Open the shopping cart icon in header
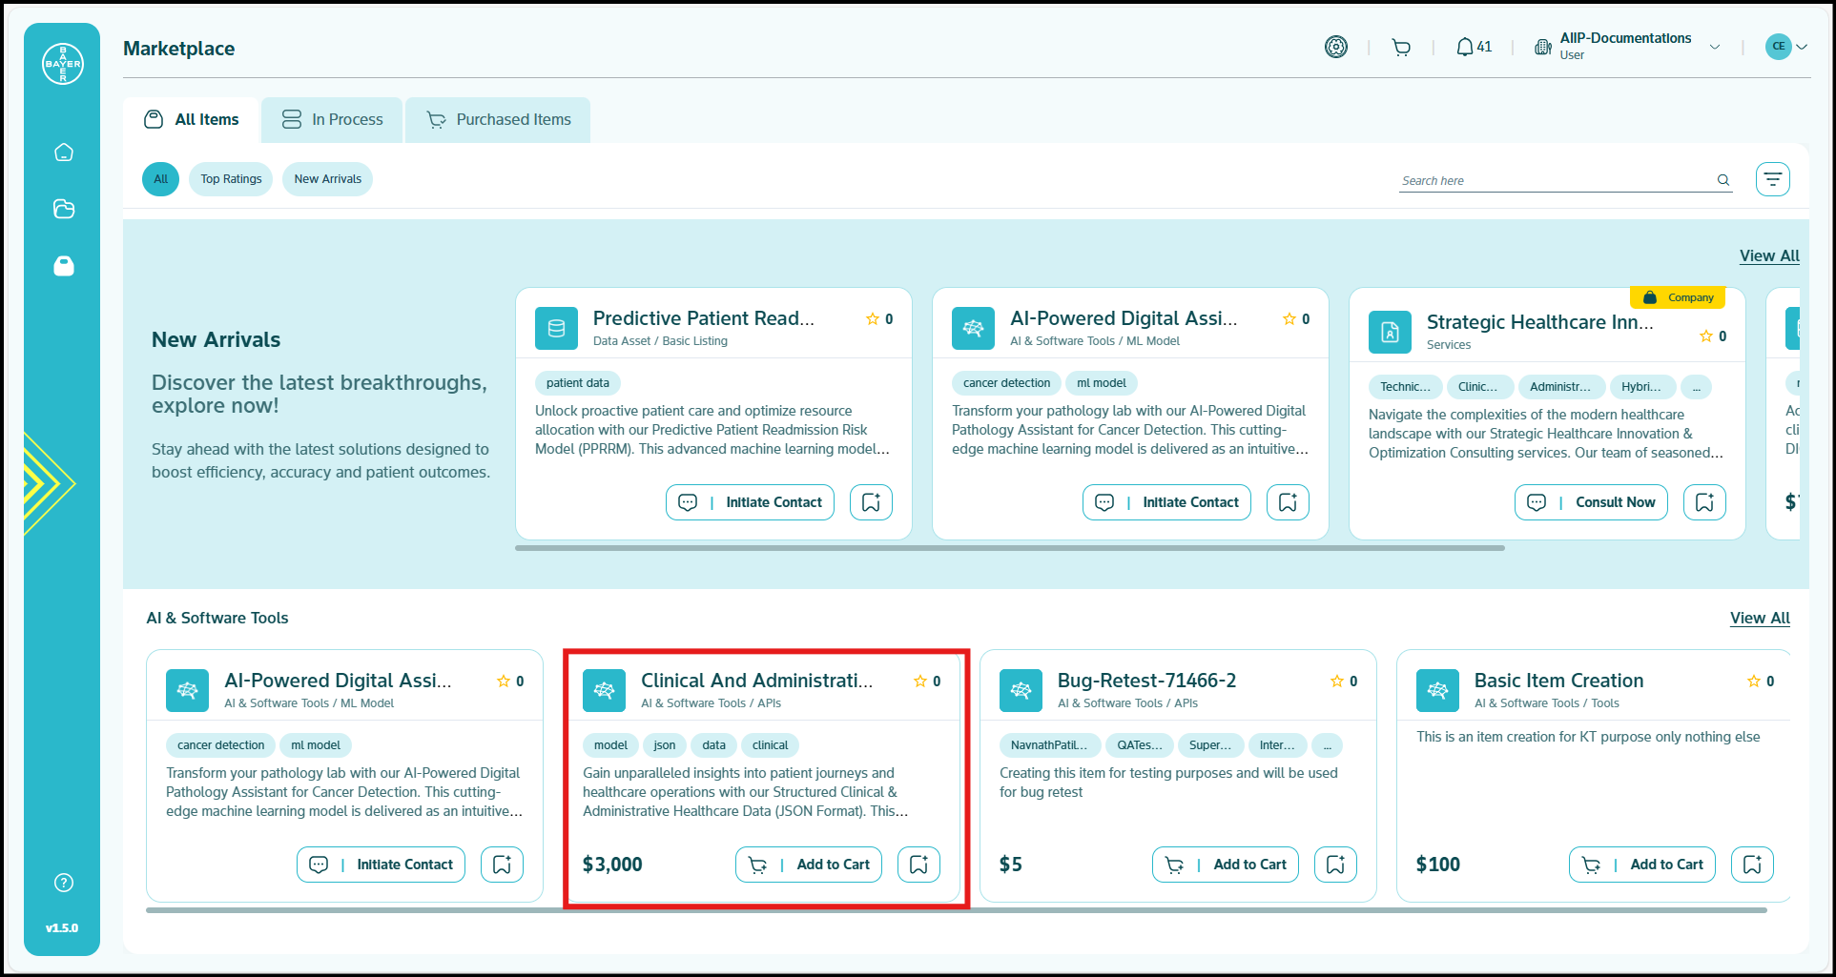Screen dimensions: 1836x977 click(x=1400, y=48)
